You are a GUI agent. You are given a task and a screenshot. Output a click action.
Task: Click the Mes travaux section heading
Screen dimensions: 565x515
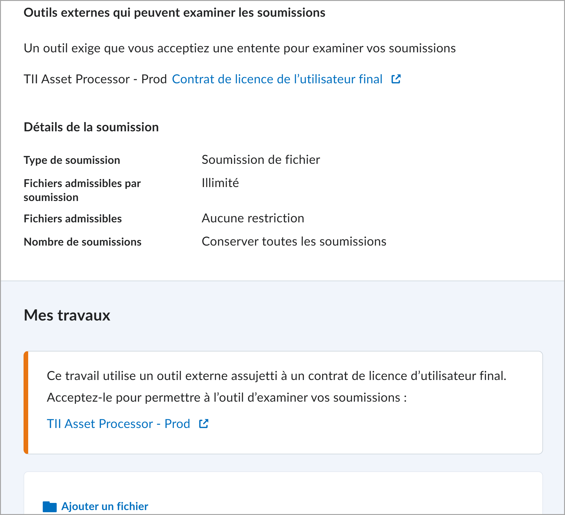click(67, 316)
